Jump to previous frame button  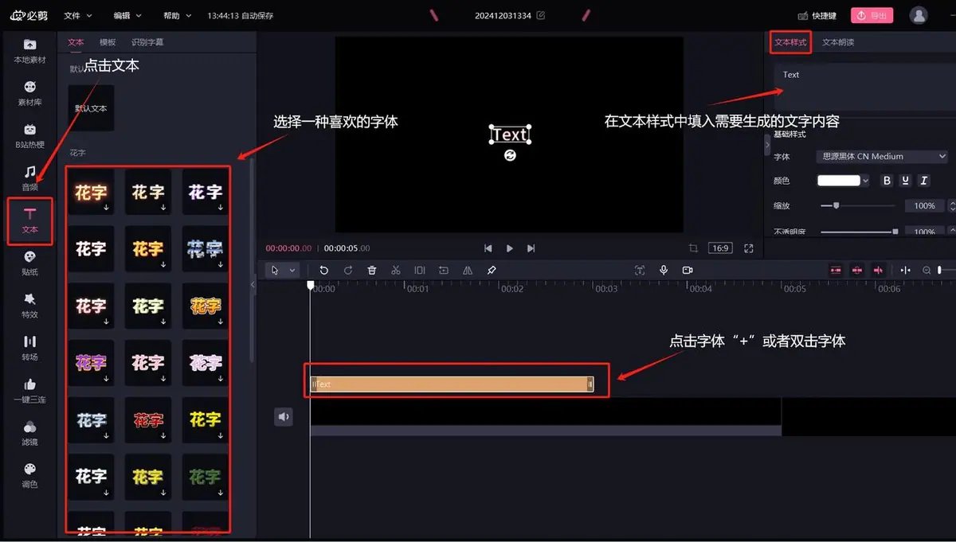[488, 248]
